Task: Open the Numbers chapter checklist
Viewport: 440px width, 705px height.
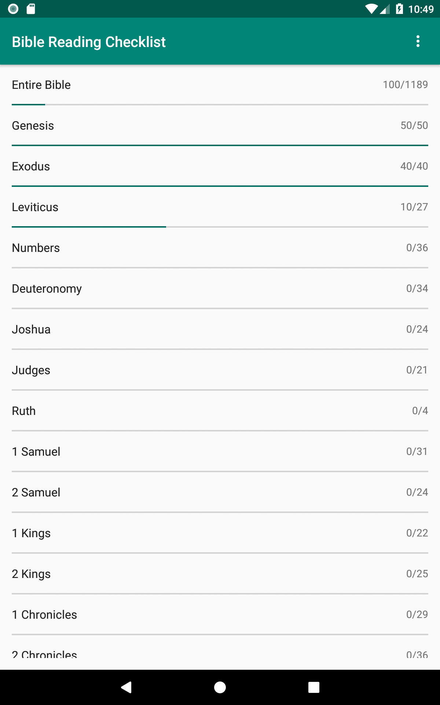Action: click(x=220, y=248)
